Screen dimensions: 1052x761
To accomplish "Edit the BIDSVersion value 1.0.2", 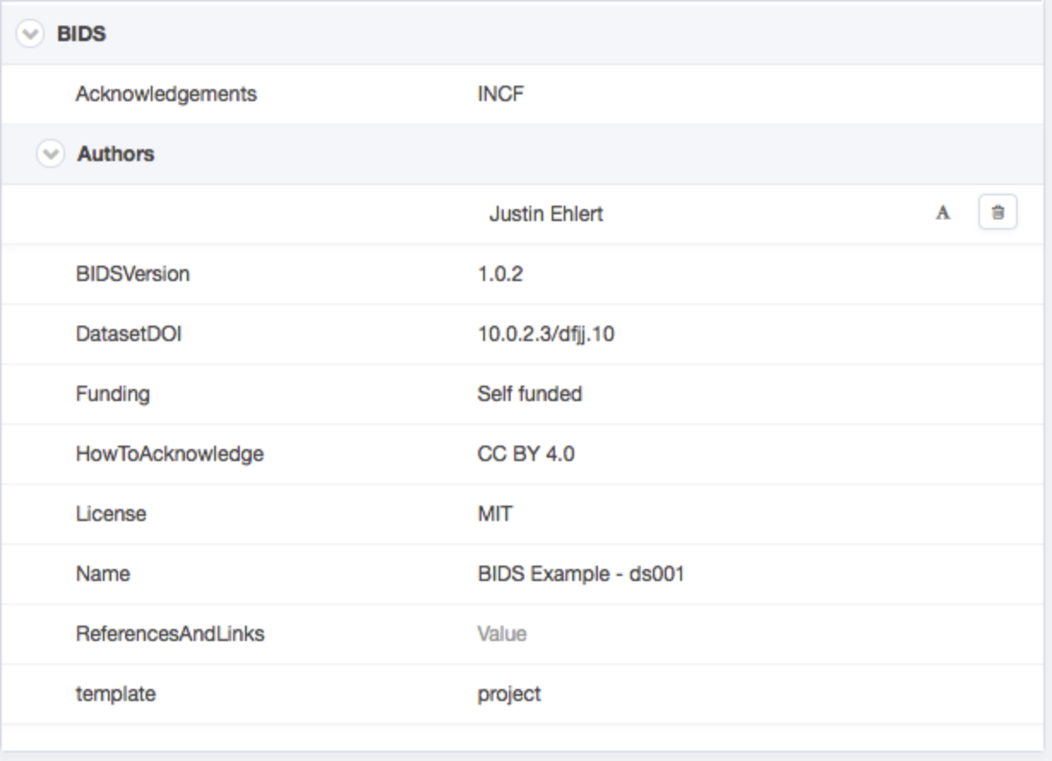I will coord(500,274).
